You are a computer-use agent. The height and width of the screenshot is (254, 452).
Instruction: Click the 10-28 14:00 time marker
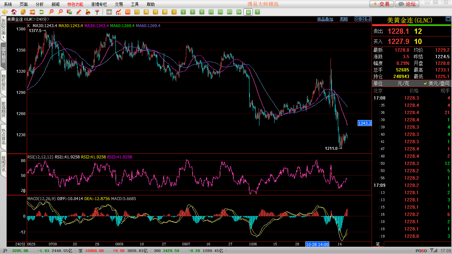(317, 244)
